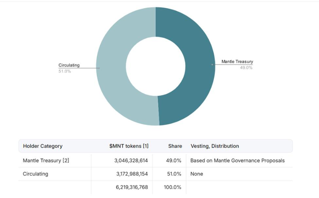Click the Holder Category column header

click(x=43, y=146)
